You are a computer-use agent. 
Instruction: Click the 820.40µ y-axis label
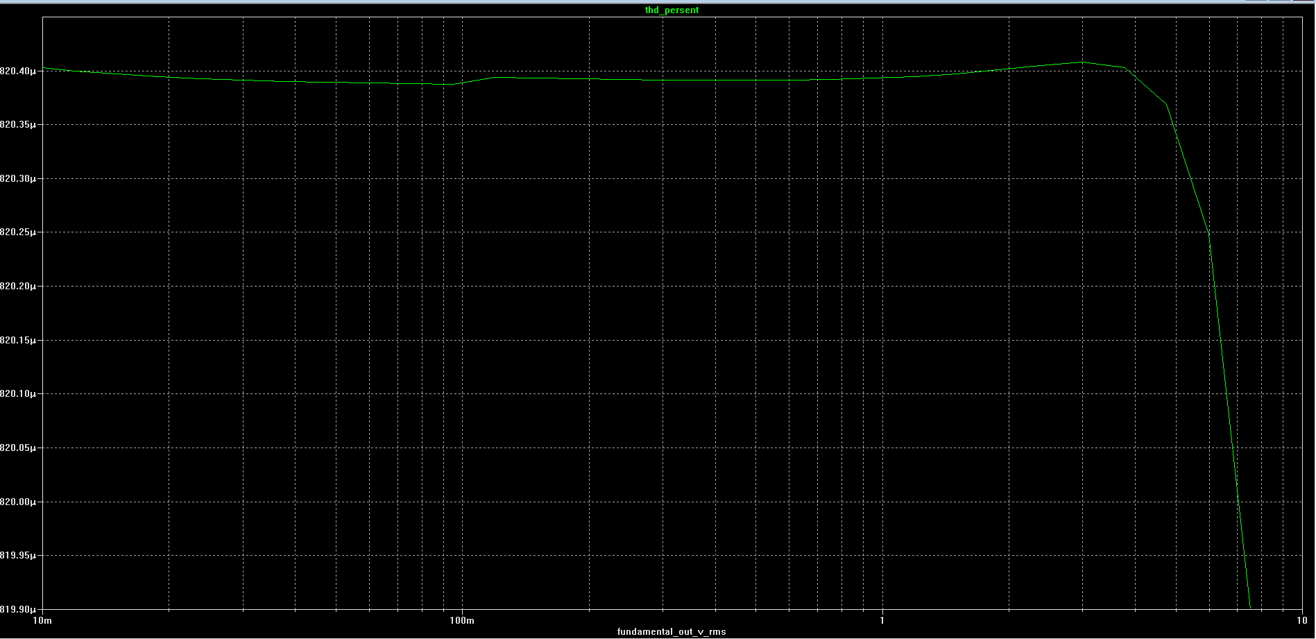[18, 71]
